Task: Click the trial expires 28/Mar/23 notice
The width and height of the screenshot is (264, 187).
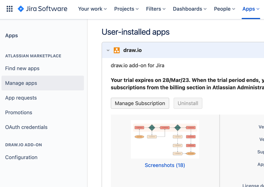Action: [x=187, y=84]
